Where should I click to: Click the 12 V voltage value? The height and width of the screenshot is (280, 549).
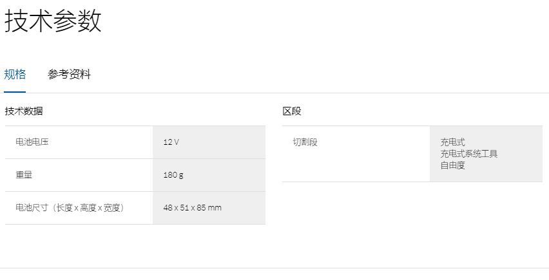point(171,142)
